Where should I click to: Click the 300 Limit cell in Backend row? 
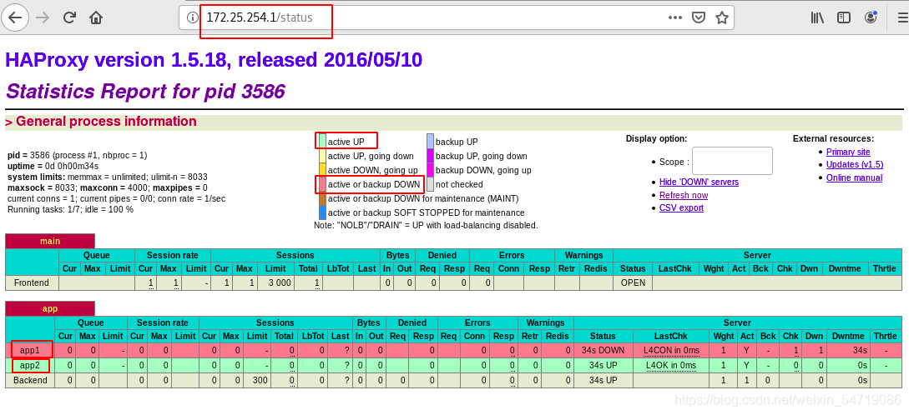(x=255, y=380)
